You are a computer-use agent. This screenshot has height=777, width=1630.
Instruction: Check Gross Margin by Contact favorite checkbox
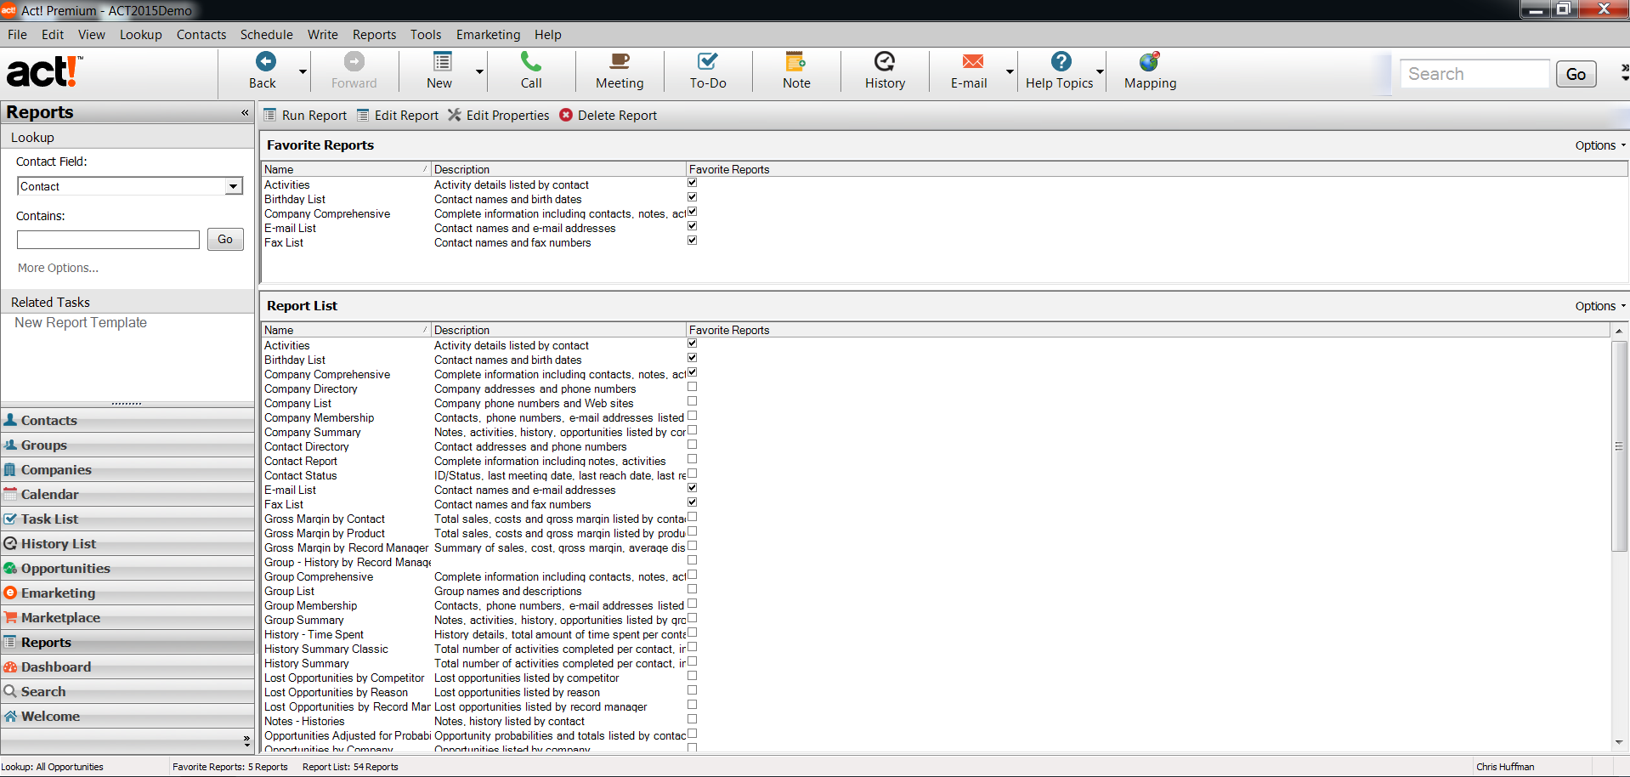(692, 517)
